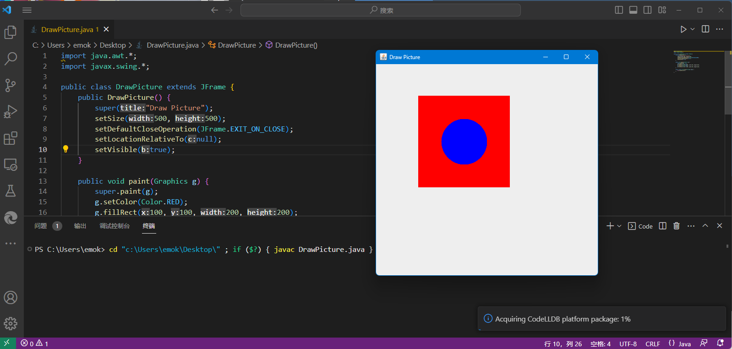
Task: Open the Manage gear settings menu
Action: point(11,324)
